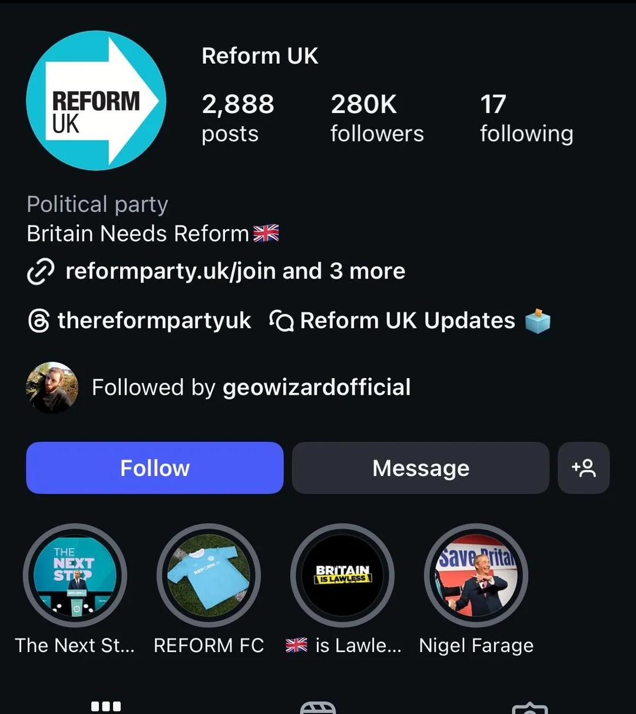The height and width of the screenshot is (714, 636).
Task: Tap the Threads logo icon
Action: pos(39,321)
